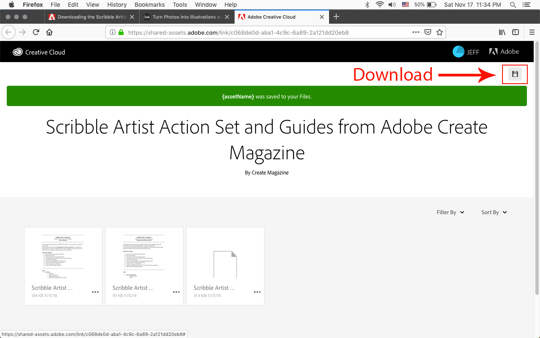This screenshot has height=338, width=540.
Task: Click the 31.4 MB 11/15/18 file info
Action: click(x=207, y=296)
